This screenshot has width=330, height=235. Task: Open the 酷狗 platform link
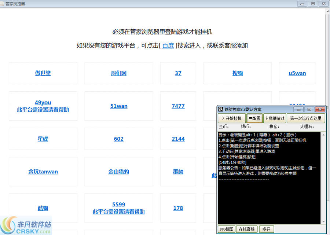point(43,208)
